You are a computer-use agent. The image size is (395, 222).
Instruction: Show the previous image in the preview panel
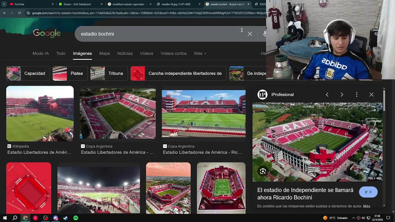click(x=327, y=95)
